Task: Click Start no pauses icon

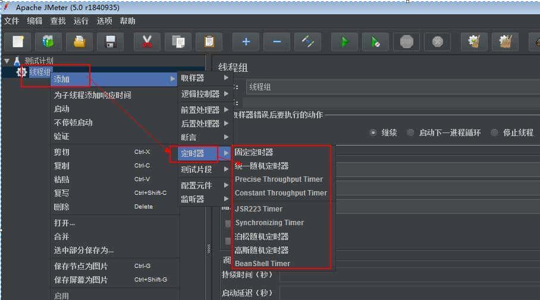Action: coord(375,42)
